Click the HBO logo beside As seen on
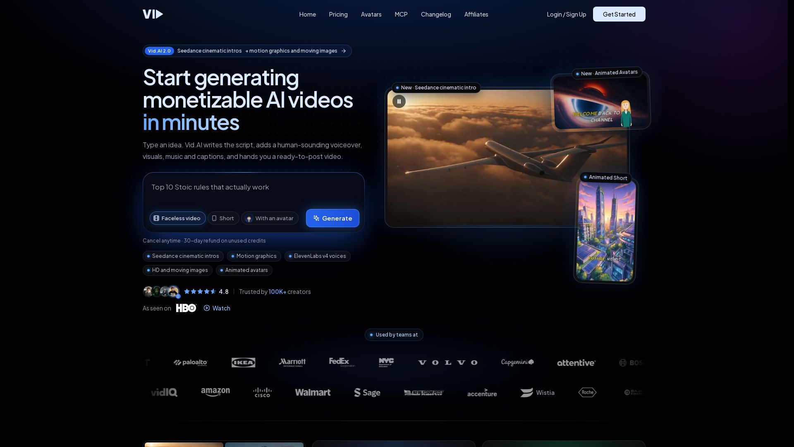This screenshot has width=794, height=447. click(186, 308)
